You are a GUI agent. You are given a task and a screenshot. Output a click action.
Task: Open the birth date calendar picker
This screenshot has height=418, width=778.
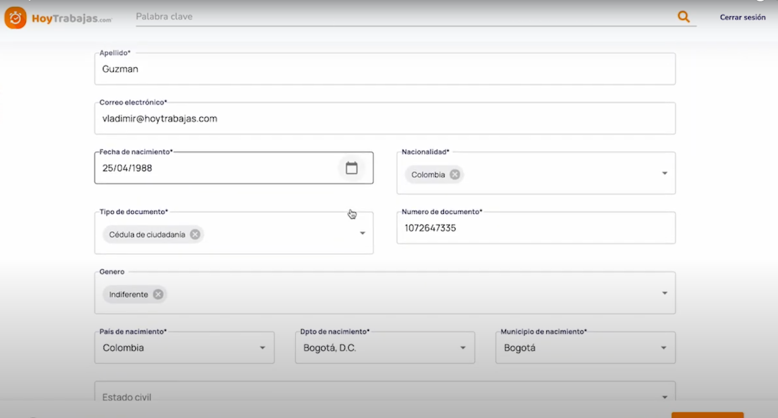[x=352, y=168]
